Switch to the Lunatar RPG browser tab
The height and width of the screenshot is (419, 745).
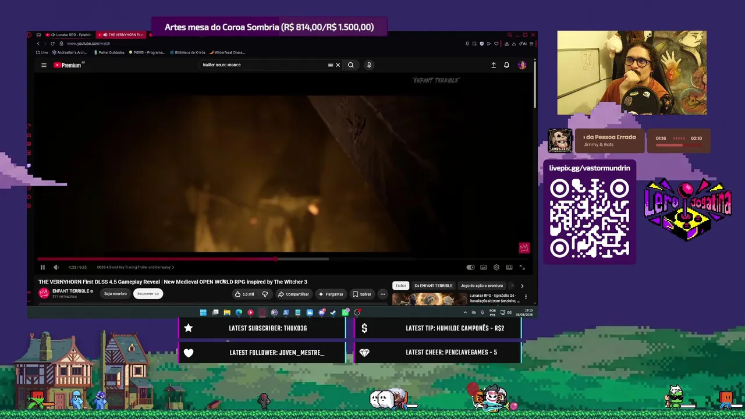[x=71, y=35]
